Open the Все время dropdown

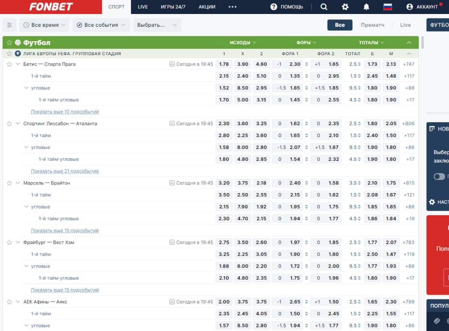point(44,25)
